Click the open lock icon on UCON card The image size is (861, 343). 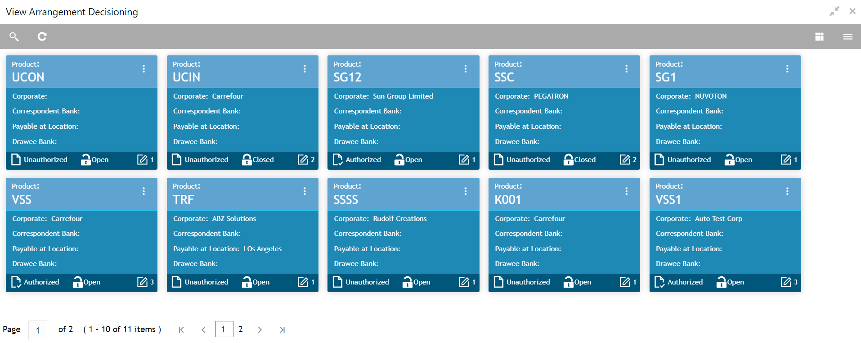click(85, 159)
